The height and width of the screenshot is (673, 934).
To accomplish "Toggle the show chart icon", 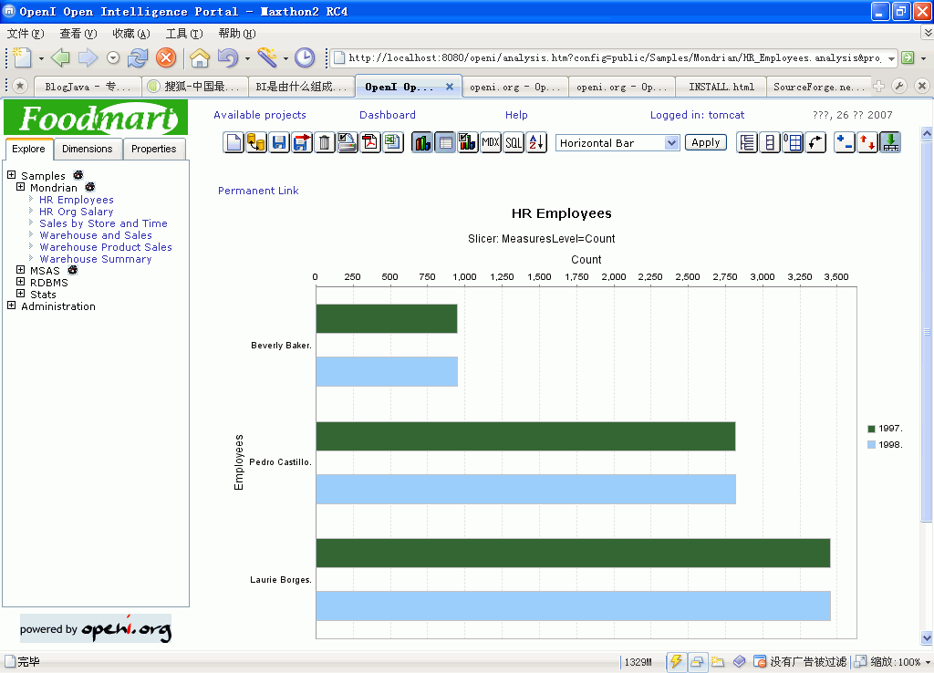I will tap(422, 143).
